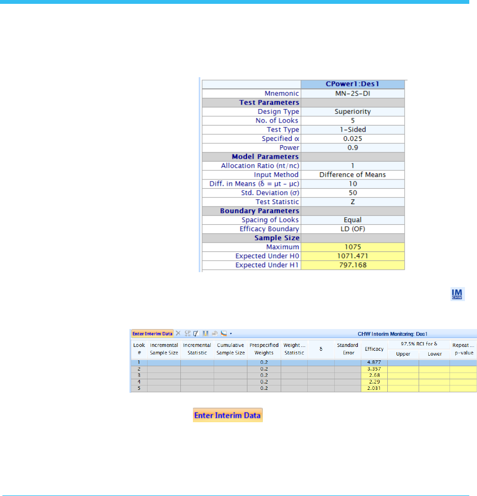Click the Power value 0.9

pos(353,148)
